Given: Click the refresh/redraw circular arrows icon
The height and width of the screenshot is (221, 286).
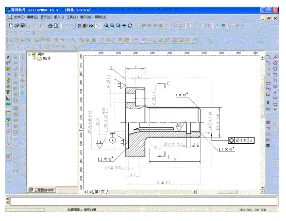Looking at the screenshot, I should click(x=130, y=26).
